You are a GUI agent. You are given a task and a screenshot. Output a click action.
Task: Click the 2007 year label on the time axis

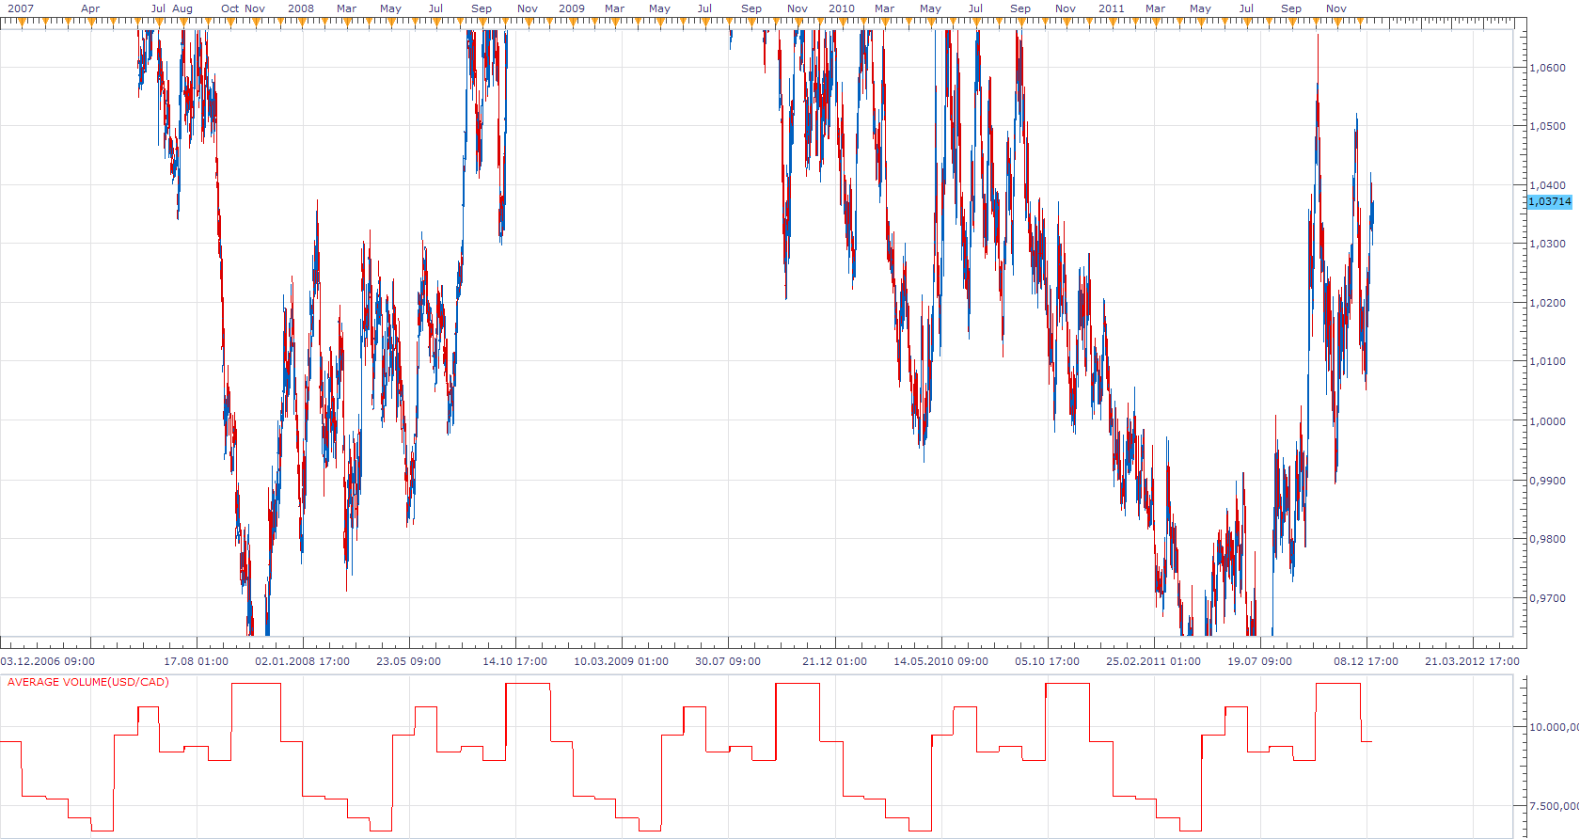[x=21, y=8]
